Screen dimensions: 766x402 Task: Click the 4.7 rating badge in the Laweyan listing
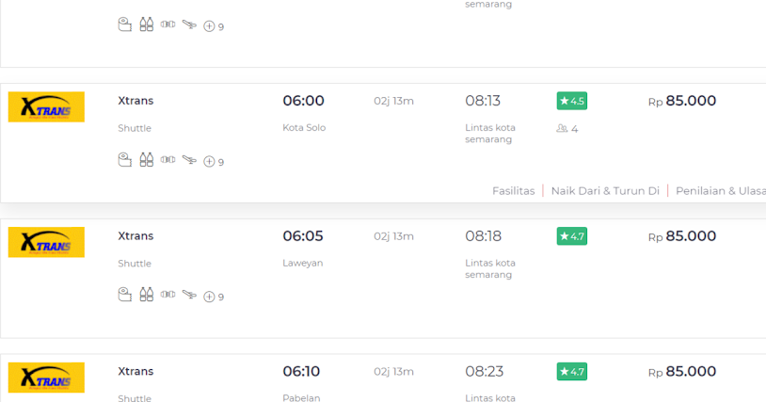[x=571, y=236]
